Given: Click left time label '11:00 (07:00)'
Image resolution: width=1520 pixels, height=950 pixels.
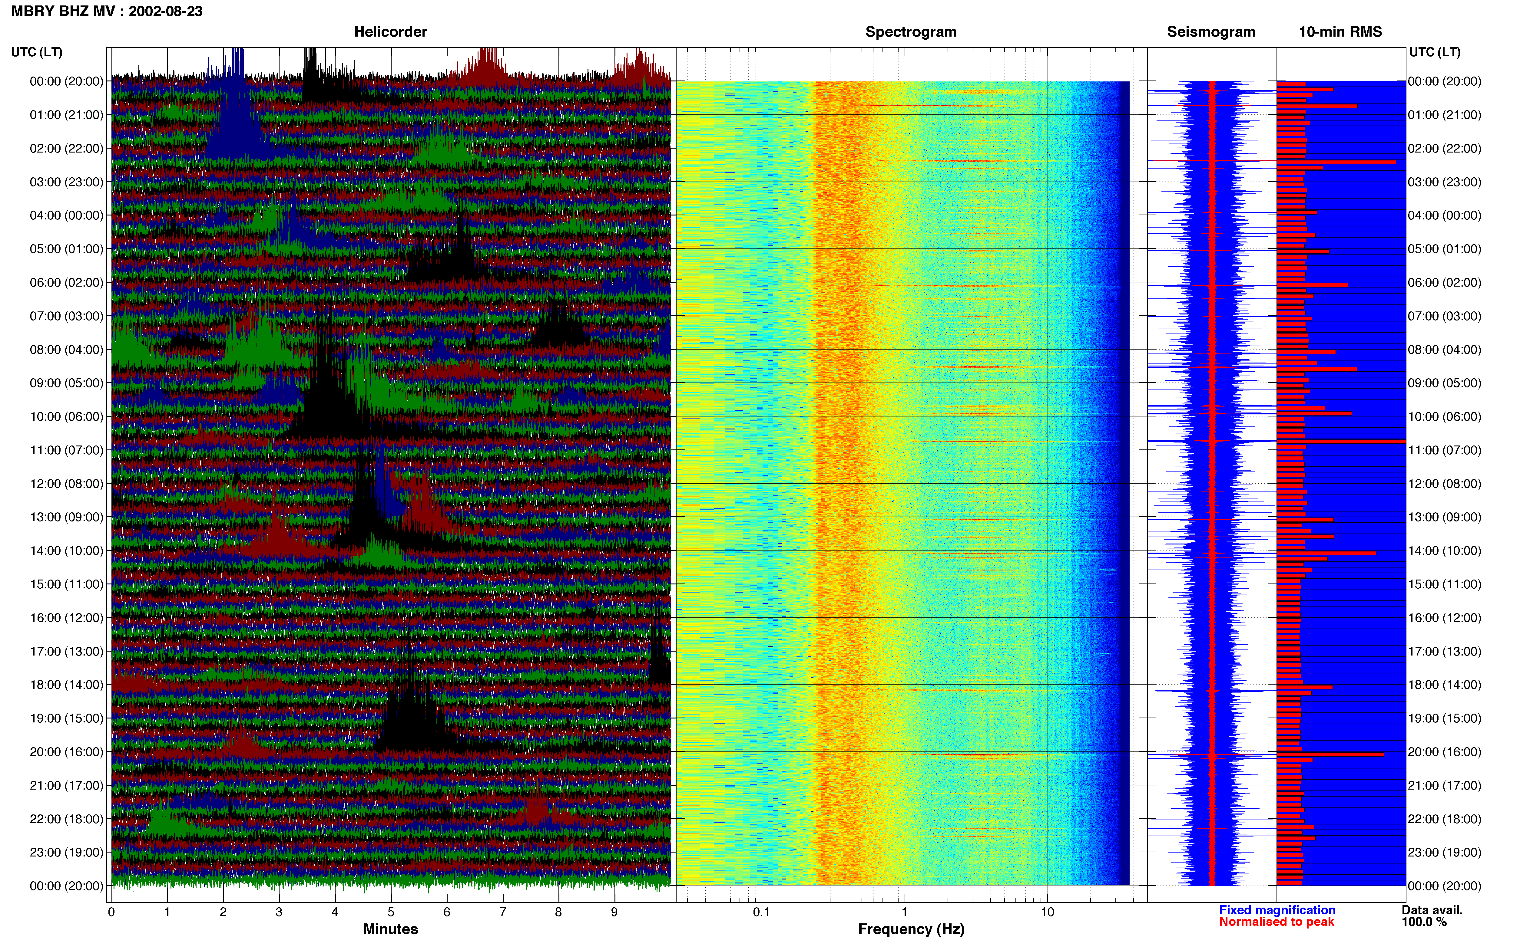Looking at the screenshot, I should point(67,450).
